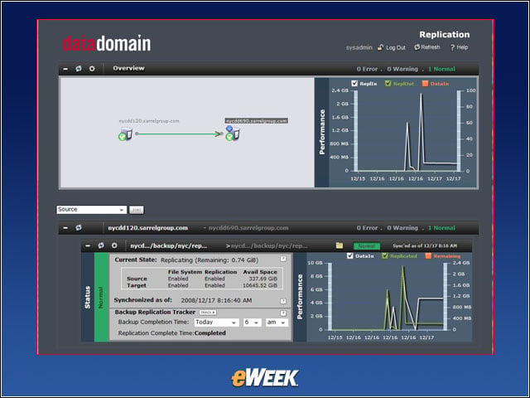530x398 pixels.
Task: Click Replicating (Remaining: 0.74 GiB) state text
Action: pos(210,260)
